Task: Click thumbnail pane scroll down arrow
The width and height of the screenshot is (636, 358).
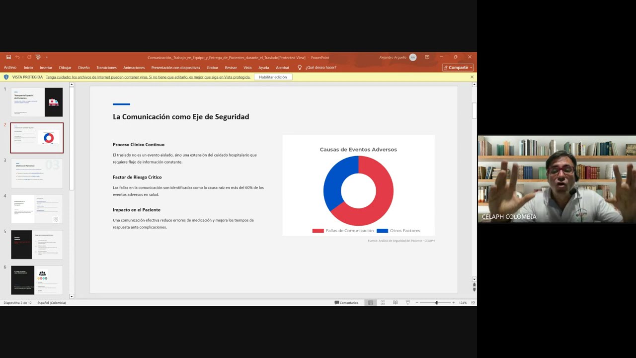Action: point(72,296)
